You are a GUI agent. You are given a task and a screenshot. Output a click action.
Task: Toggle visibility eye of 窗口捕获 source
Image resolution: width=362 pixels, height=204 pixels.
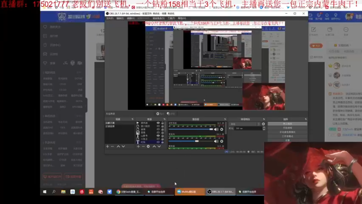point(158,126)
